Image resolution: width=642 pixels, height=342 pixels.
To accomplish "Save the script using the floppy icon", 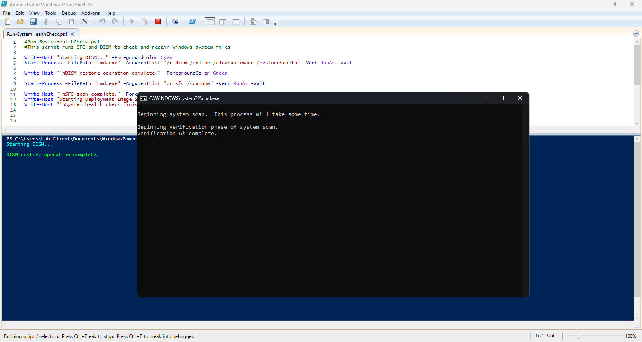I will pos(33,22).
